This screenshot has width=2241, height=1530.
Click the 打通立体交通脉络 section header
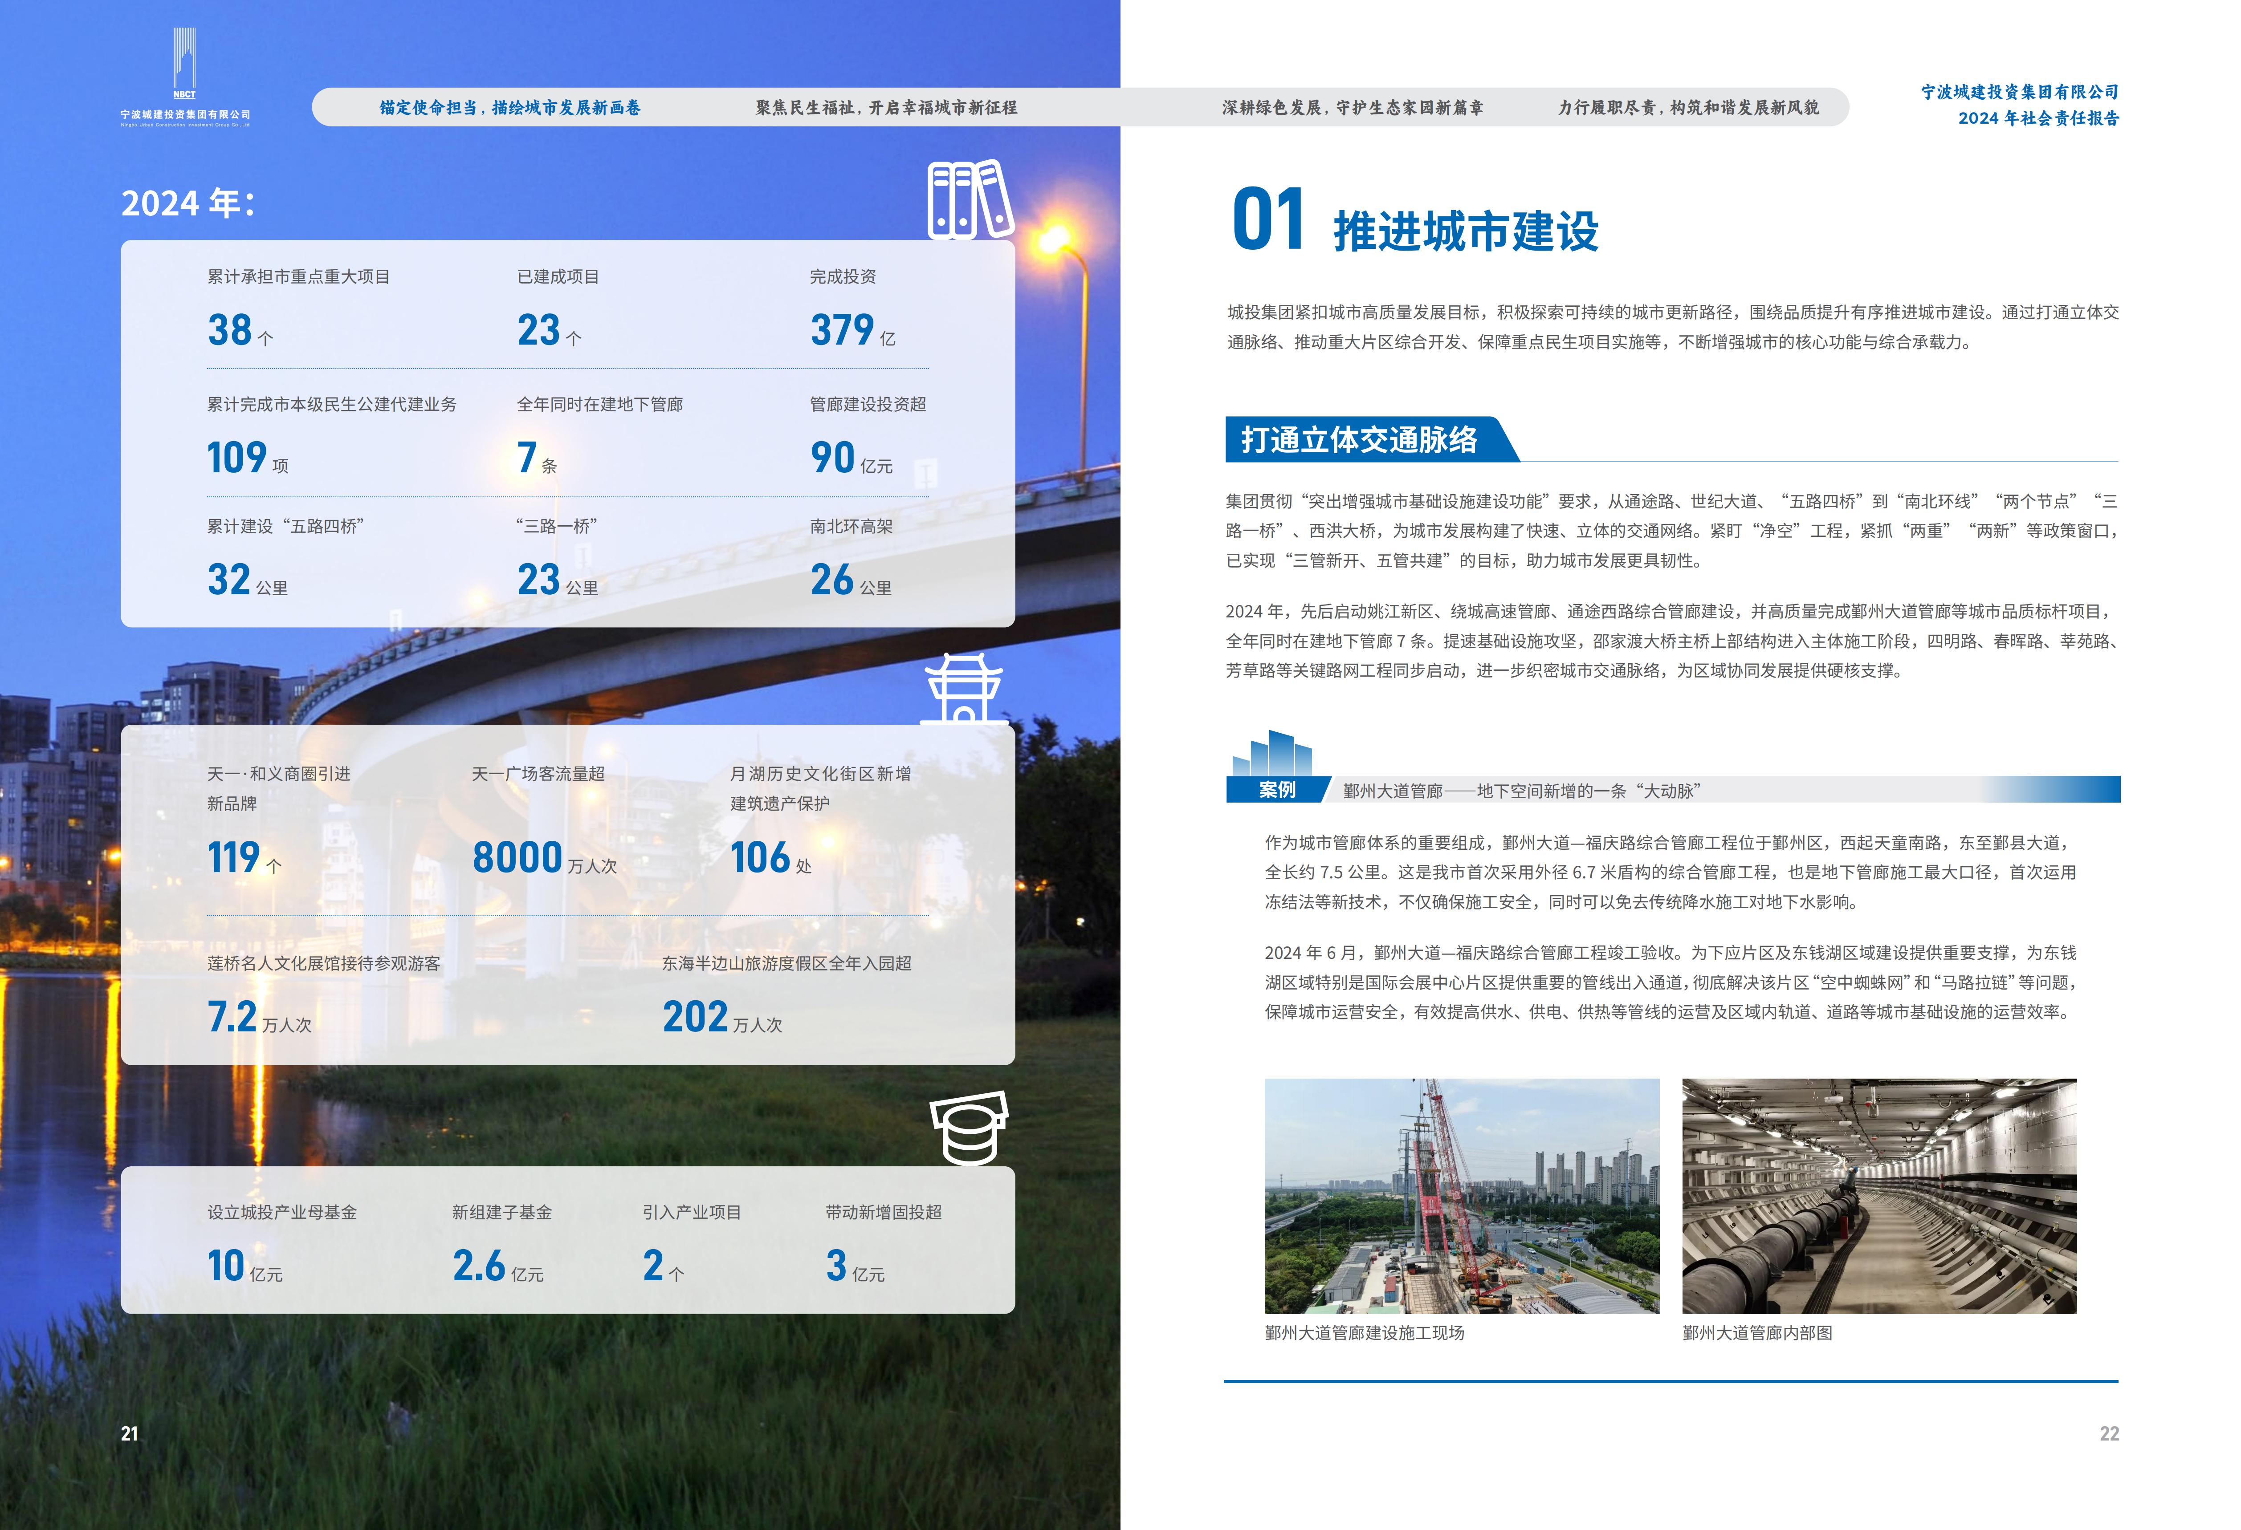point(1360,441)
